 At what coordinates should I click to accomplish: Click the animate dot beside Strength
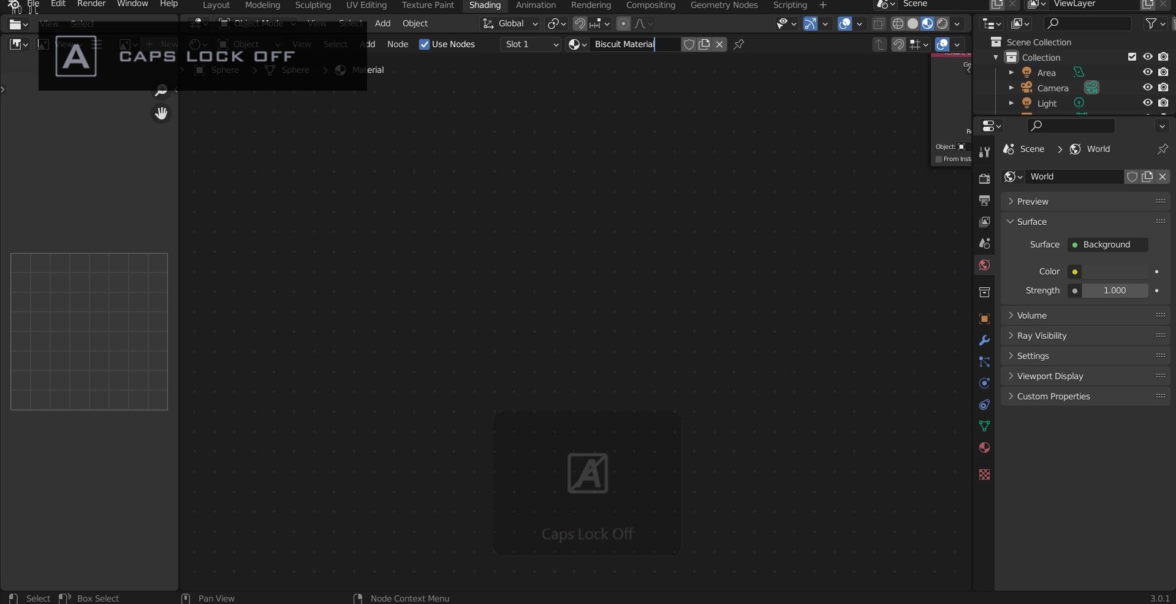pyautogui.click(x=1156, y=290)
